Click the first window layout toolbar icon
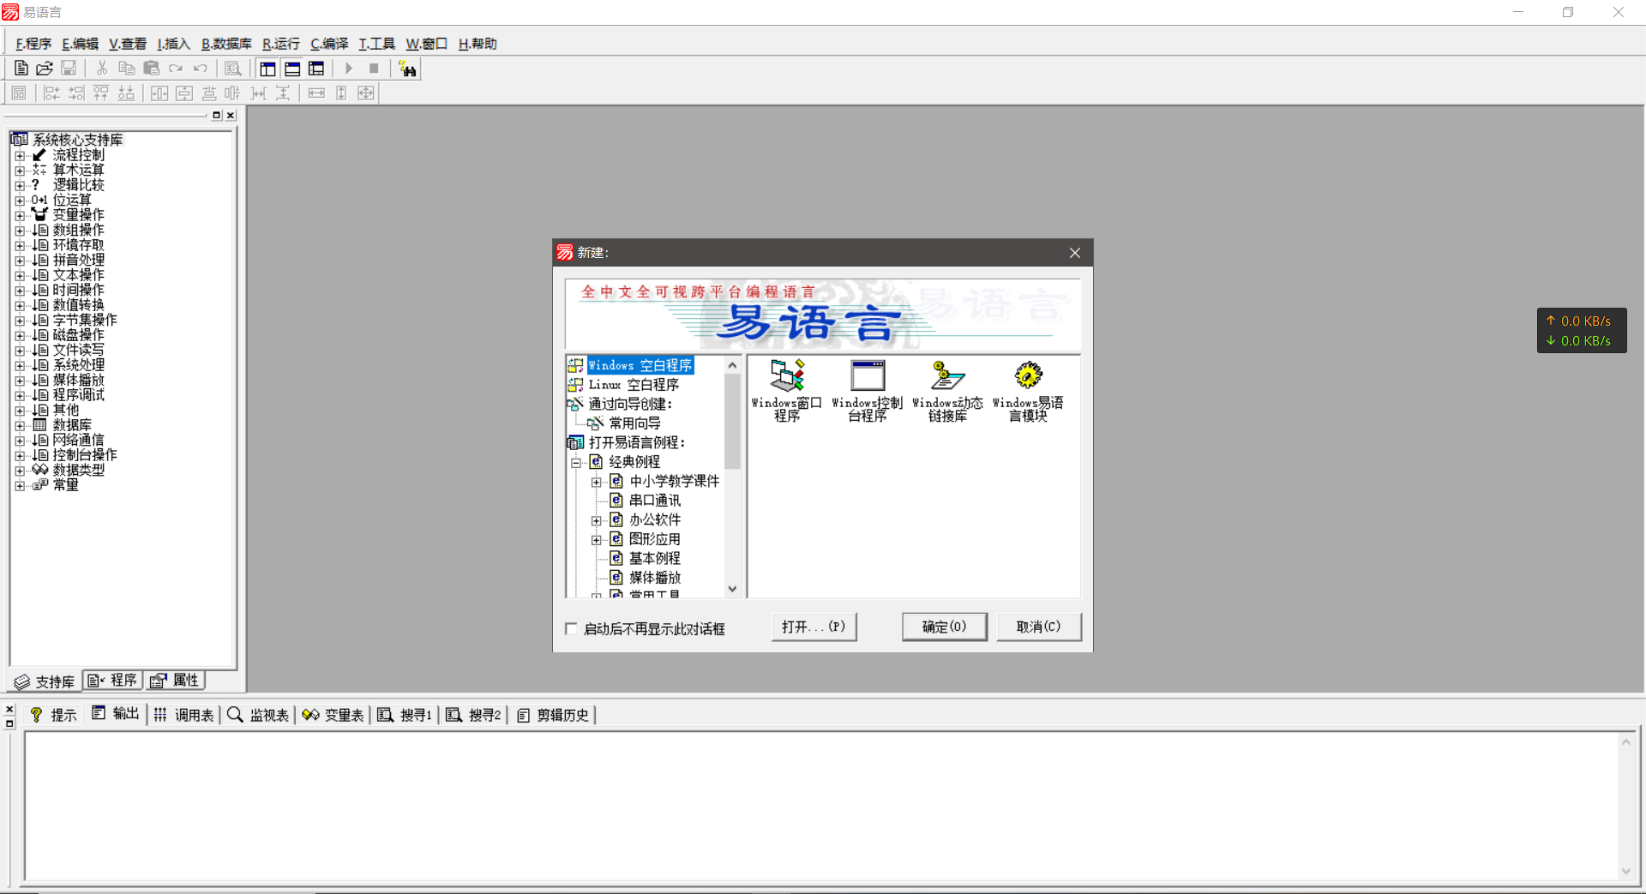Screen dimensions: 1646x894 point(267,69)
